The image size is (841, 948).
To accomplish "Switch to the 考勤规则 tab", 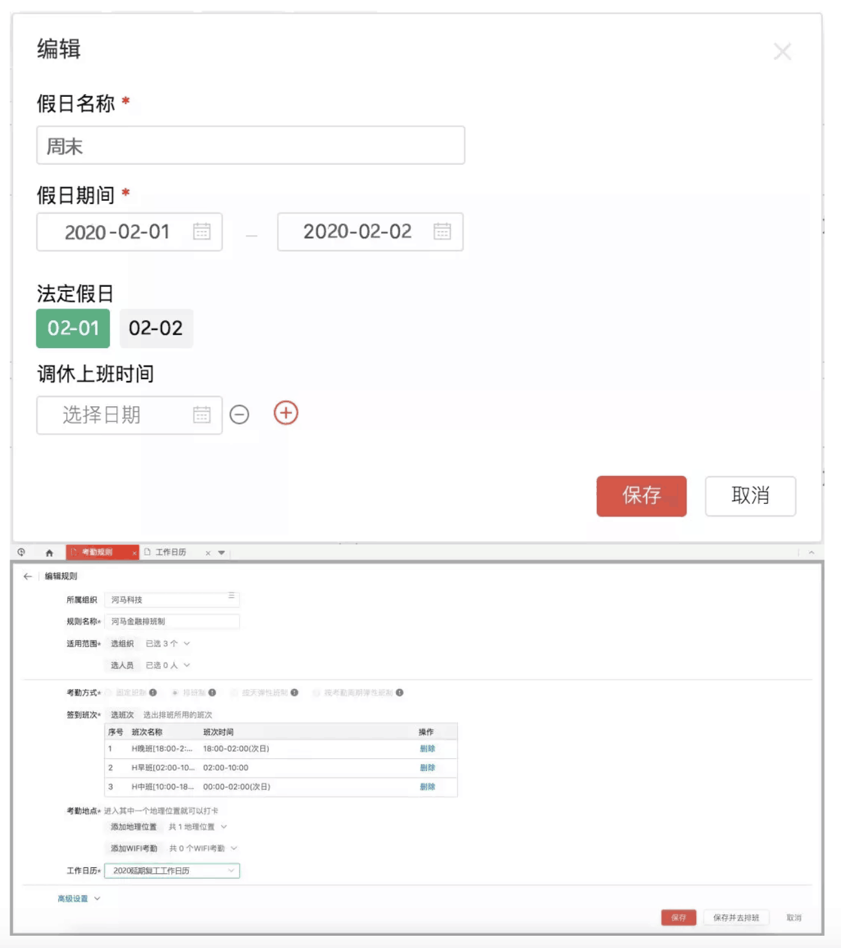I will click(x=97, y=553).
